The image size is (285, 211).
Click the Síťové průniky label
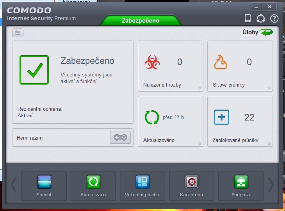(x=229, y=85)
